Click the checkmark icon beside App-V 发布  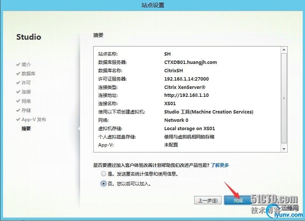pyautogui.click(x=18, y=119)
